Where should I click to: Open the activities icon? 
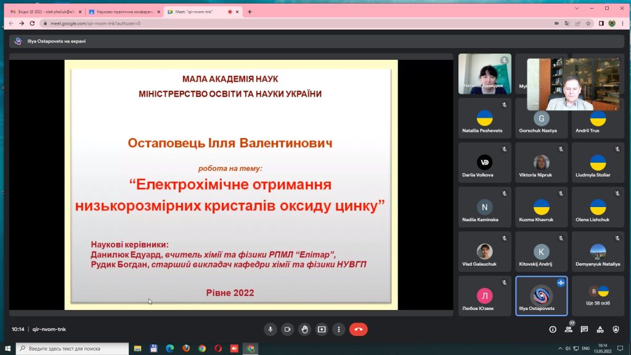click(600, 329)
